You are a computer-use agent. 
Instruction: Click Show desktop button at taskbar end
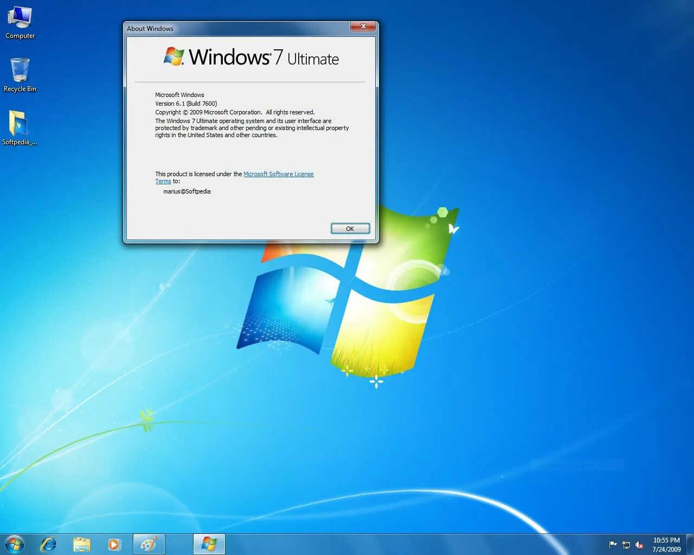click(x=690, y=544)
